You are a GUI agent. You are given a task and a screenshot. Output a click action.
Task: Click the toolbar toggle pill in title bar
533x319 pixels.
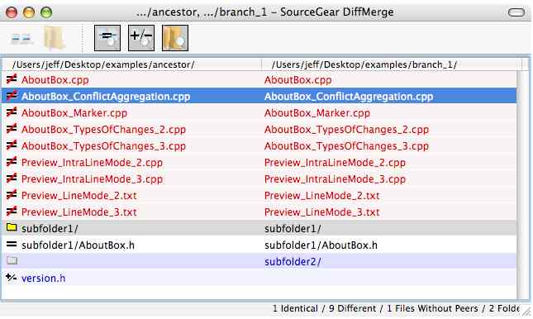tap(516, 12)
